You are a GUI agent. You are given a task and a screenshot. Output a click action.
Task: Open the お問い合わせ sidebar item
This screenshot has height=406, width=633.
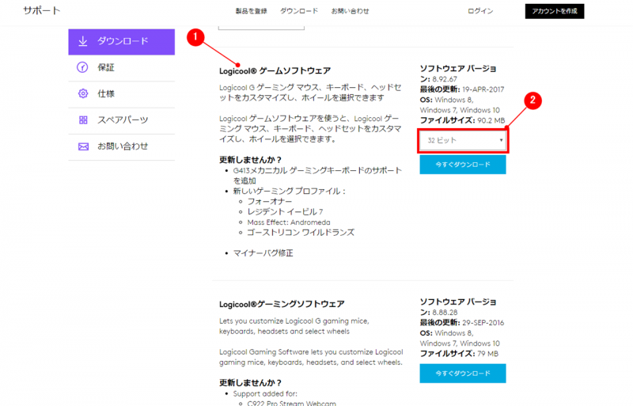(122, 146)
